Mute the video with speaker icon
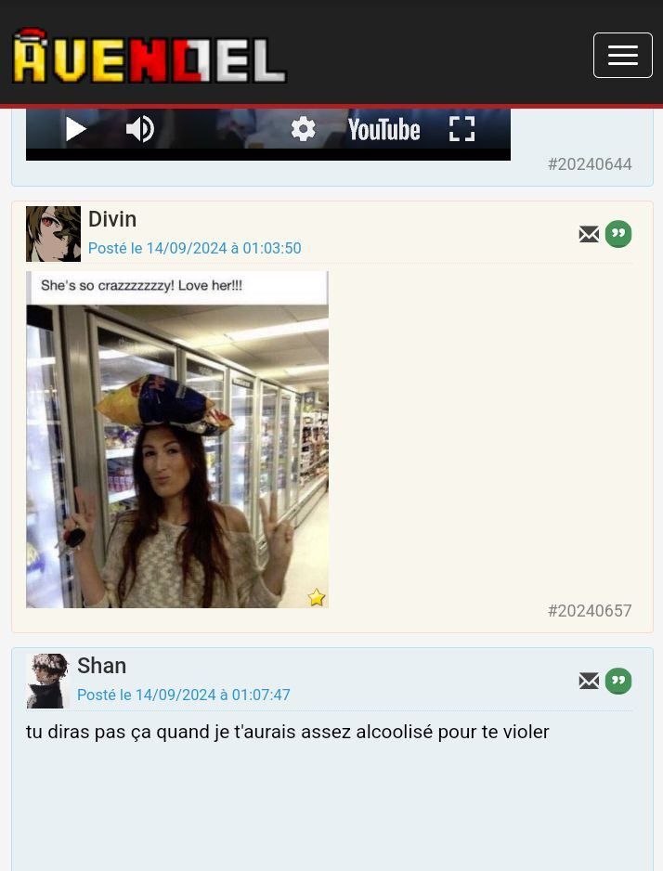 [x=140, y=129]
